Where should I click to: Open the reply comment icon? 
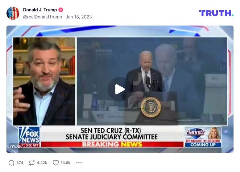tap(11, 163)
